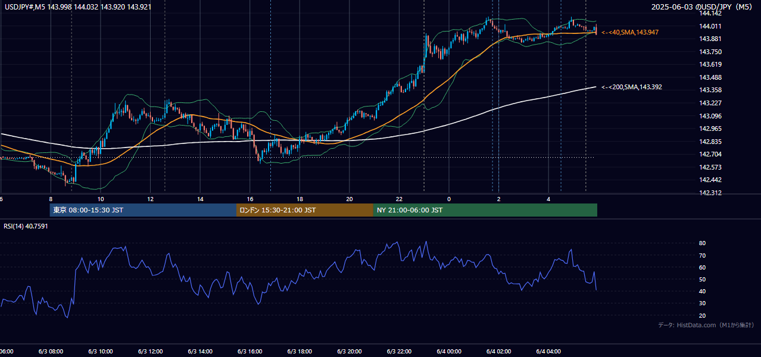Click hour 14 on the price chart time axis
This screenshot has width=761, height=357.
click(200, 199)
